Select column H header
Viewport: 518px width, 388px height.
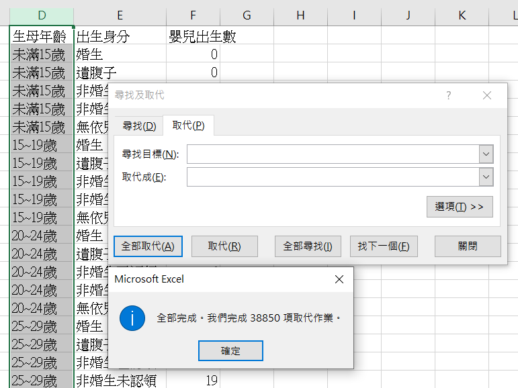point(300,15)
